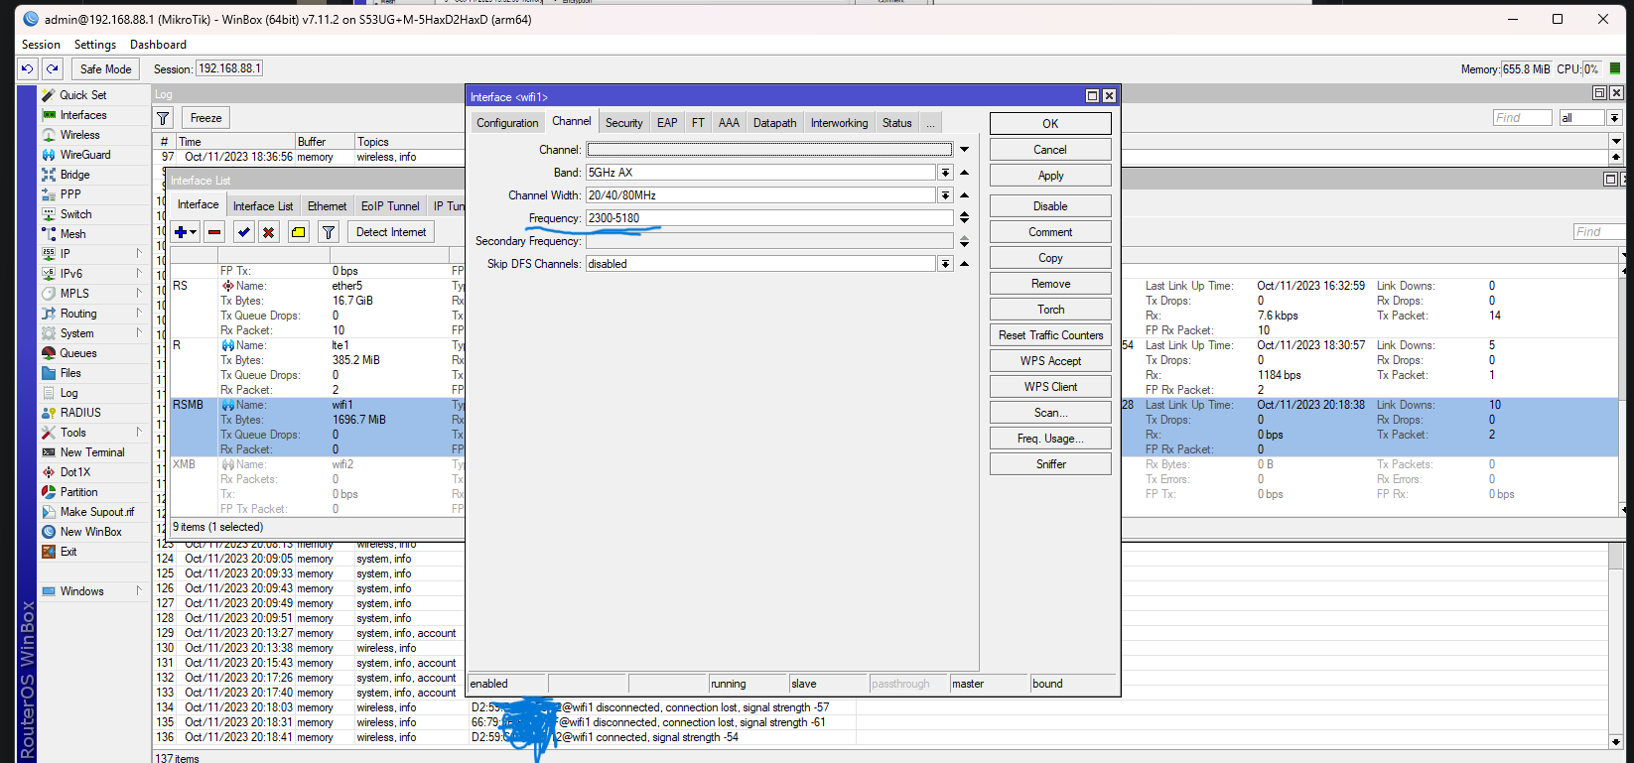Switch to the Configuration tab
The image size is (1634, 763).
coord(507,123)
